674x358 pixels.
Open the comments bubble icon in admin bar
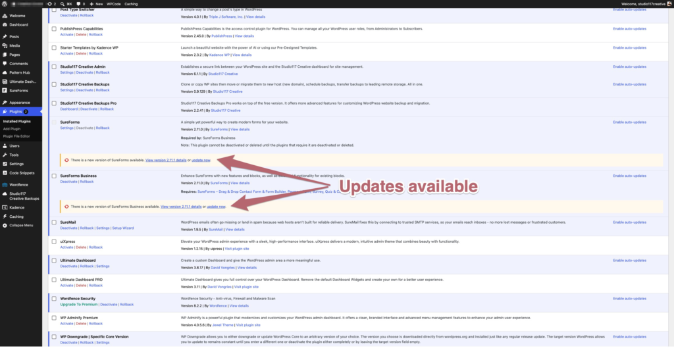pyautogui.click(x=80, y=4)
